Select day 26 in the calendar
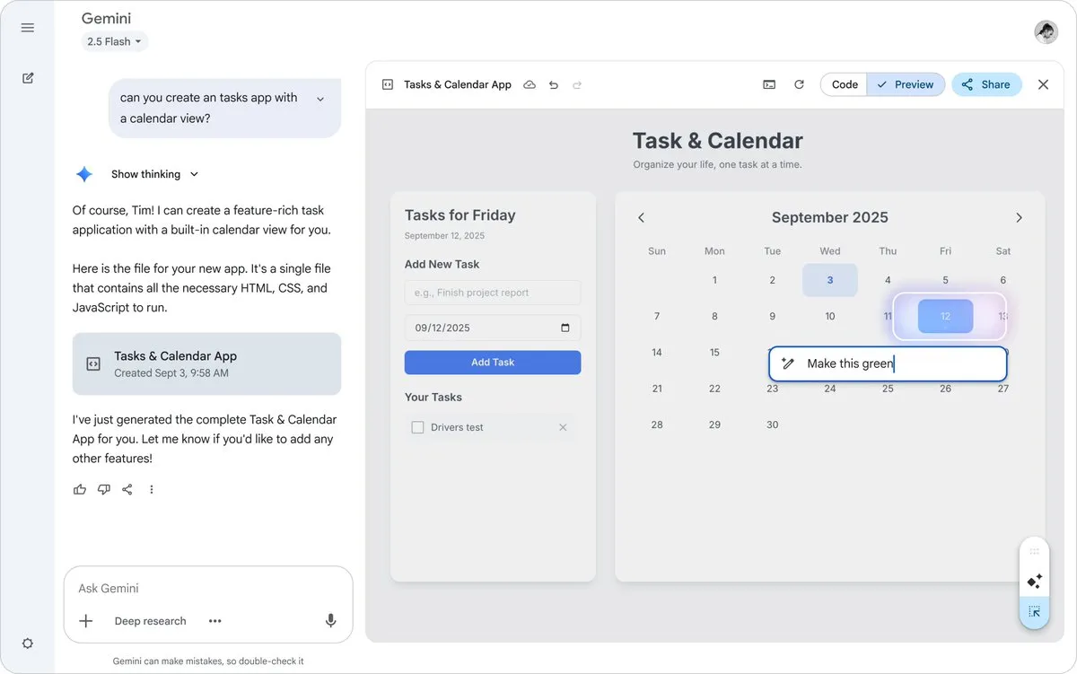This screenshot has height=674, width=1077. 945,389
